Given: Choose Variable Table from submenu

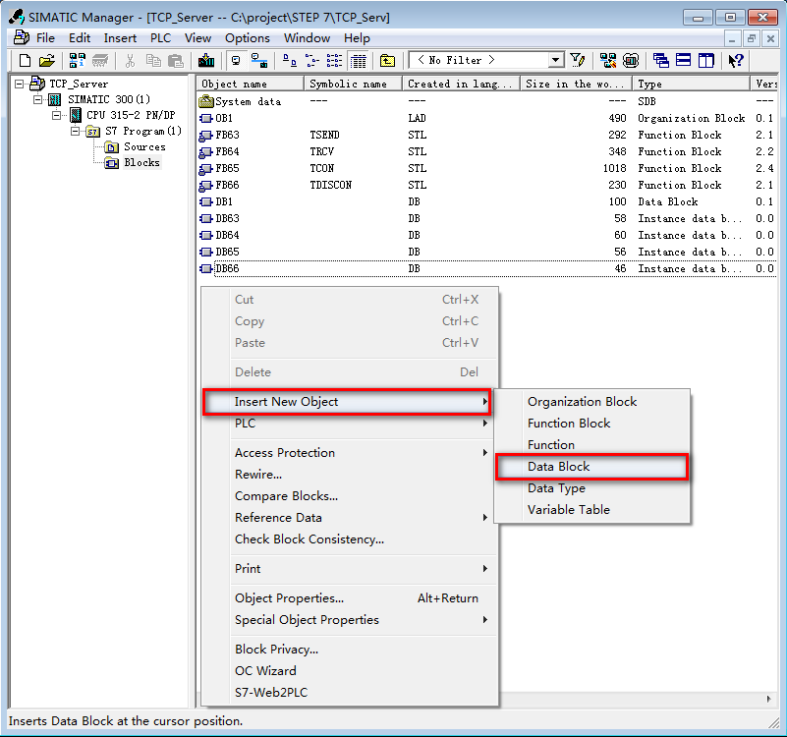Looking at the screenshot, I should click(591, 510).
